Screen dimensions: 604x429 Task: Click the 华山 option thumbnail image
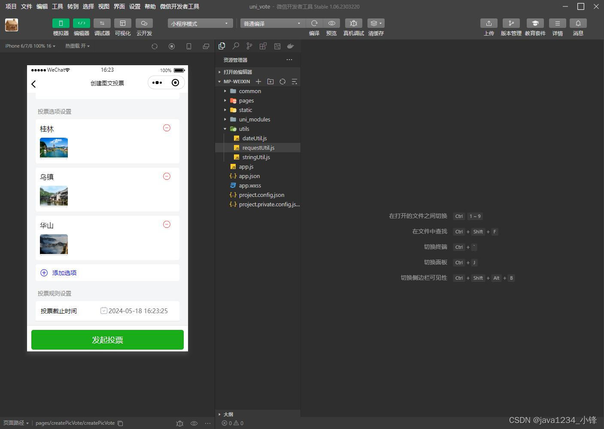[x=54, y=245]
